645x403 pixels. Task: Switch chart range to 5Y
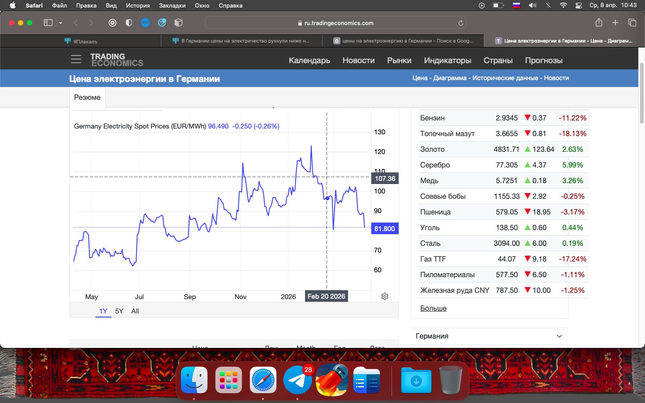point(119,311)
